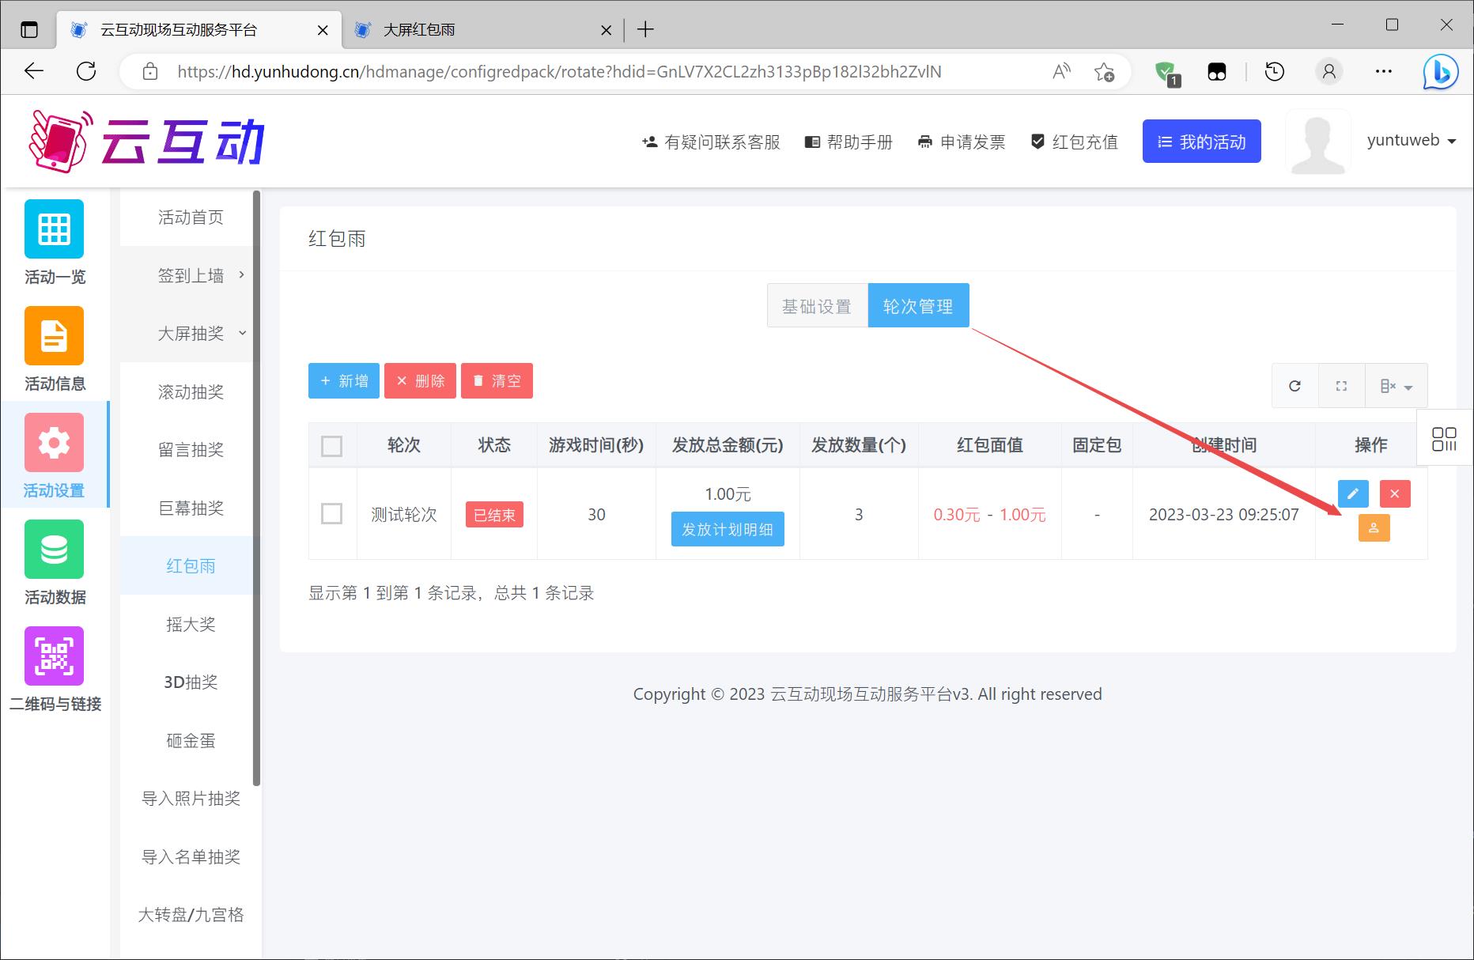This screenshot has width=1474, height=960.
Task: Open the 活动一览 sidebar icon
Action: [54, 229]
